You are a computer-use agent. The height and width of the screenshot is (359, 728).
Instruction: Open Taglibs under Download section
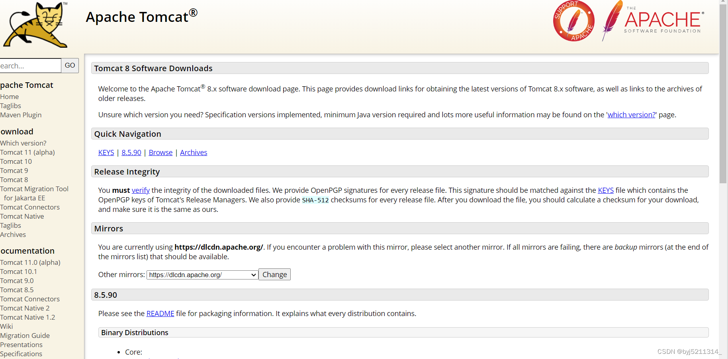[11, 225]
